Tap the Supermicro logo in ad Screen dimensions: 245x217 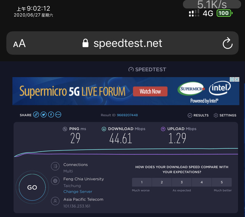pyautogui.click(x=191, y=89)
